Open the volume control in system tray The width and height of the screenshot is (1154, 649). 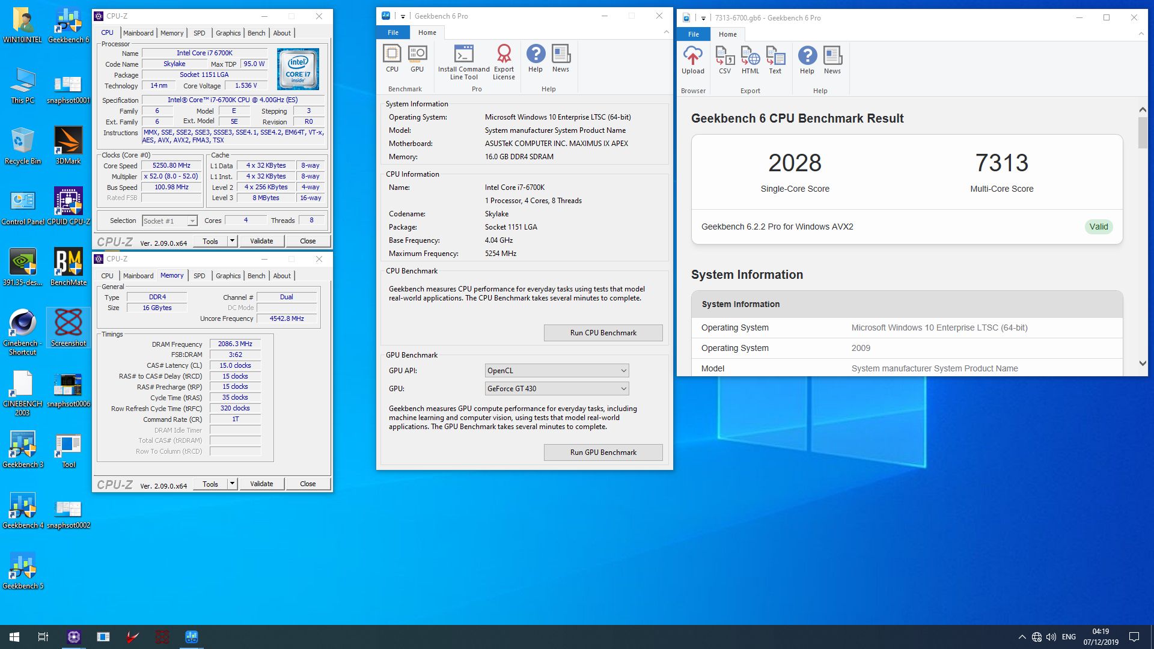point(1051,637)
